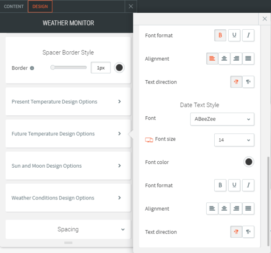Set date text direction right-to-left
This screenshot has width=271, height=253.
click(x=248, y=232)
